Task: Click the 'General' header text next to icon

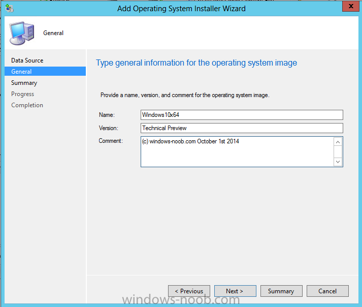Action: 53,33
